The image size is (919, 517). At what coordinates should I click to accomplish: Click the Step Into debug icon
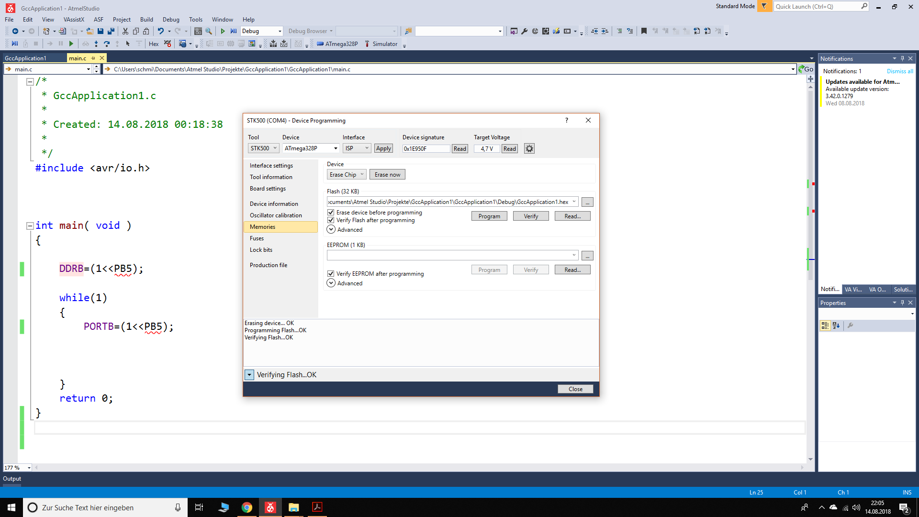coord(96,44)
